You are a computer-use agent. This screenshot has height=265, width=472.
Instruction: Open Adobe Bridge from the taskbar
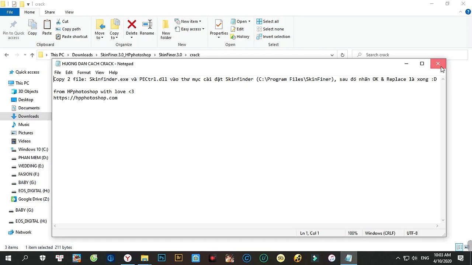tap(178, 258)
